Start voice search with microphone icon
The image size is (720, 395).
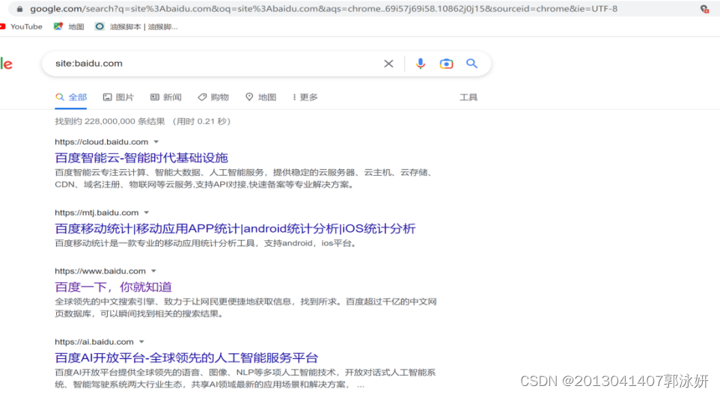[x=420, y=64]
